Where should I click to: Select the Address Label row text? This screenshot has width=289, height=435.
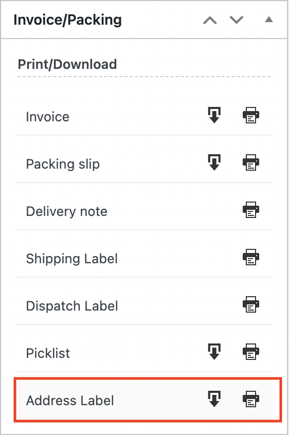[x=70, y=401]
